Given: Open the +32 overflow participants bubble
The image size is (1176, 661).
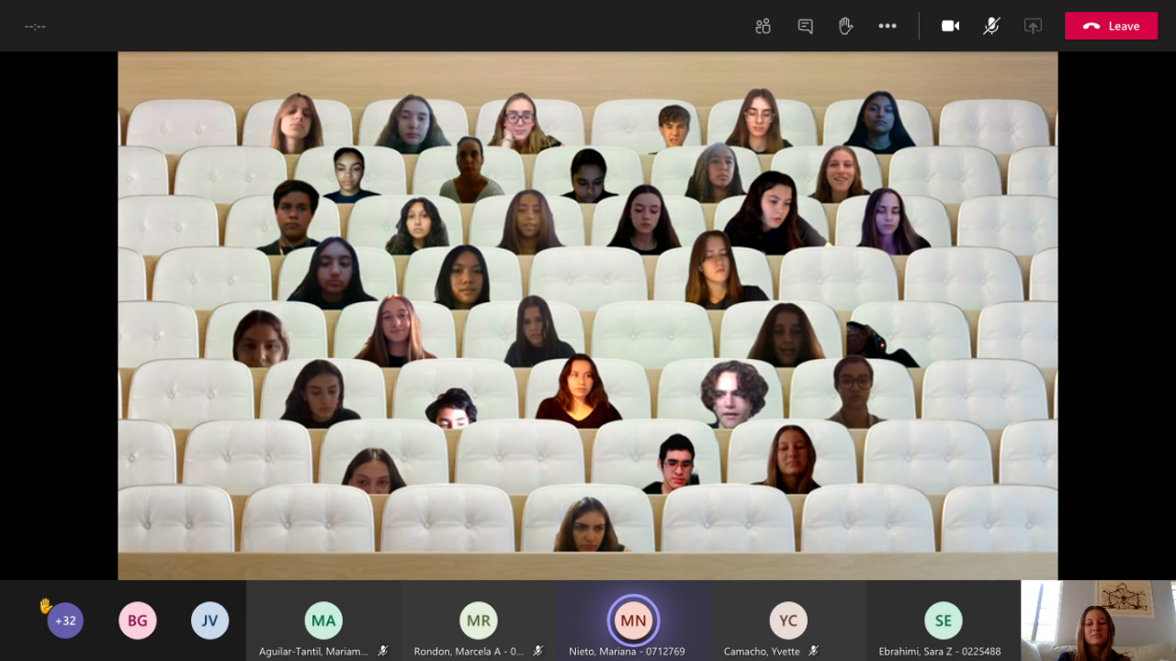Looking at the screenshot, I should [x=65, y=621].
